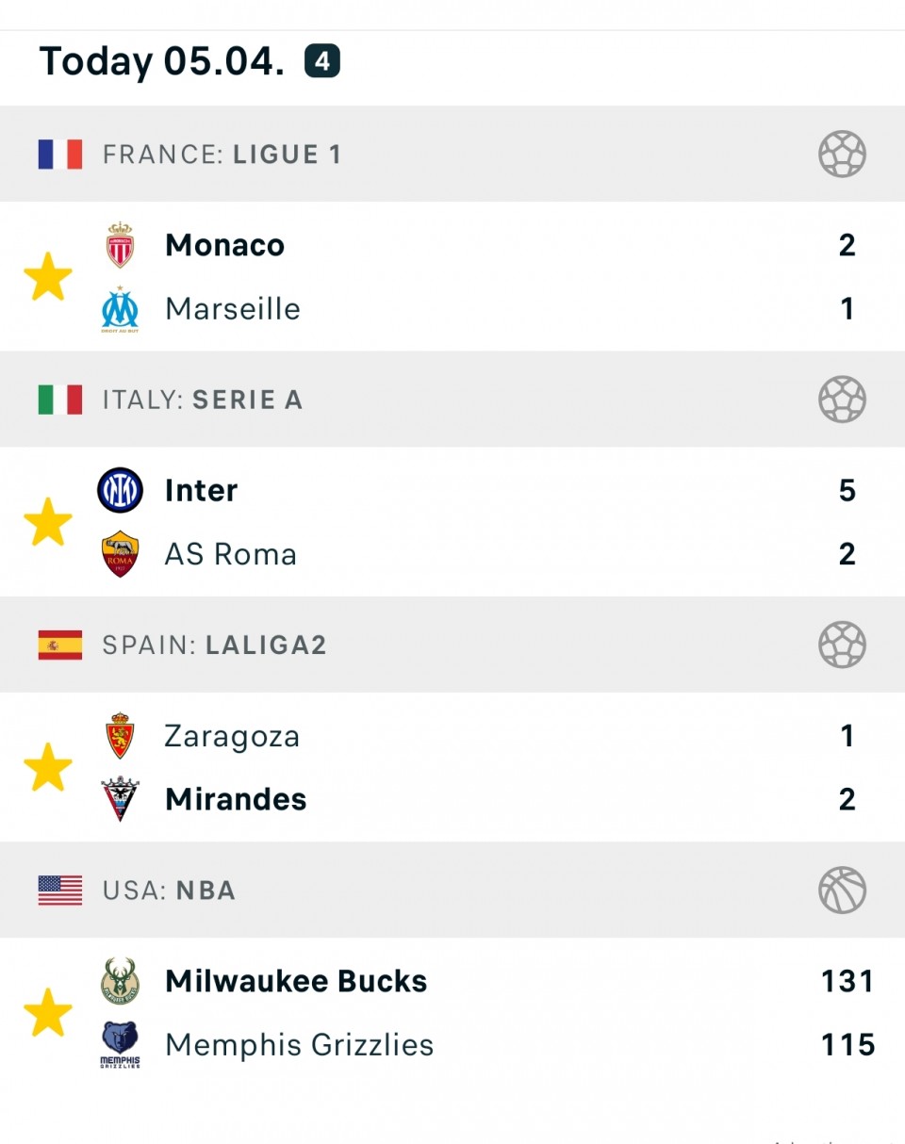Tap the Marseille club logo
This screenshot has height=1144, width=905.
[x=120, y=310]
